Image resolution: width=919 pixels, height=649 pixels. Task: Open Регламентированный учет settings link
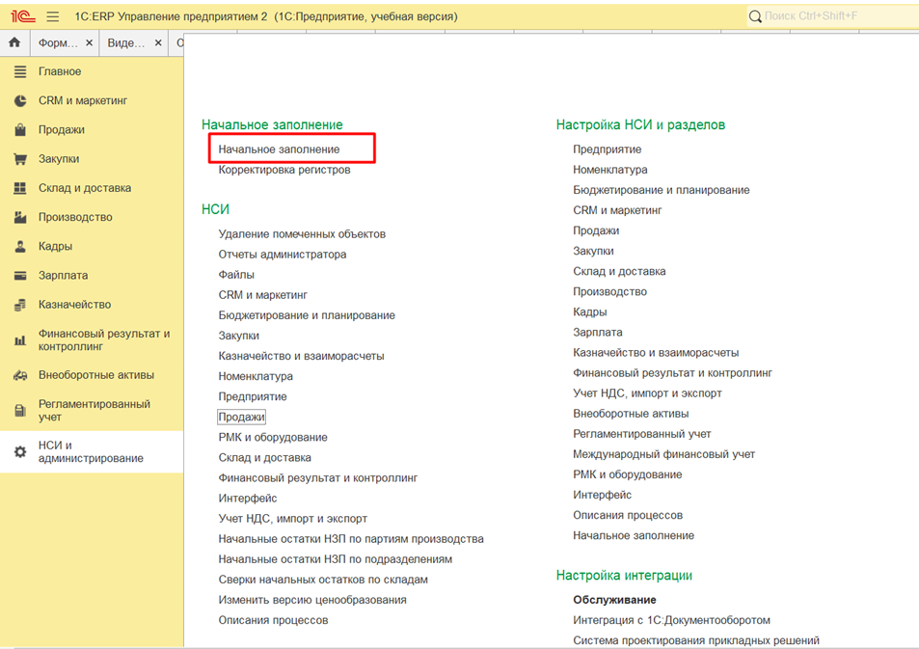(x=642, y=434)
